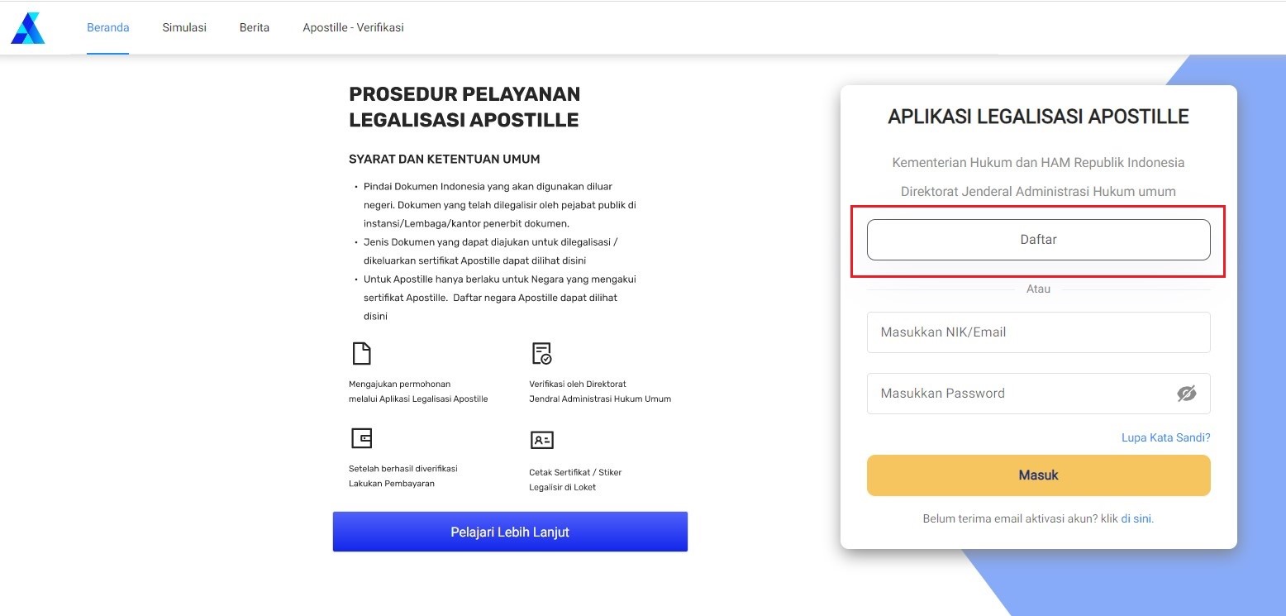
Task: Open the Beranda tab
Action: pyautogui.click(x=107, y=27)
